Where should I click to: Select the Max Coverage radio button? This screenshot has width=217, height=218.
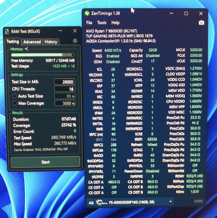click(x=14, y=103)
